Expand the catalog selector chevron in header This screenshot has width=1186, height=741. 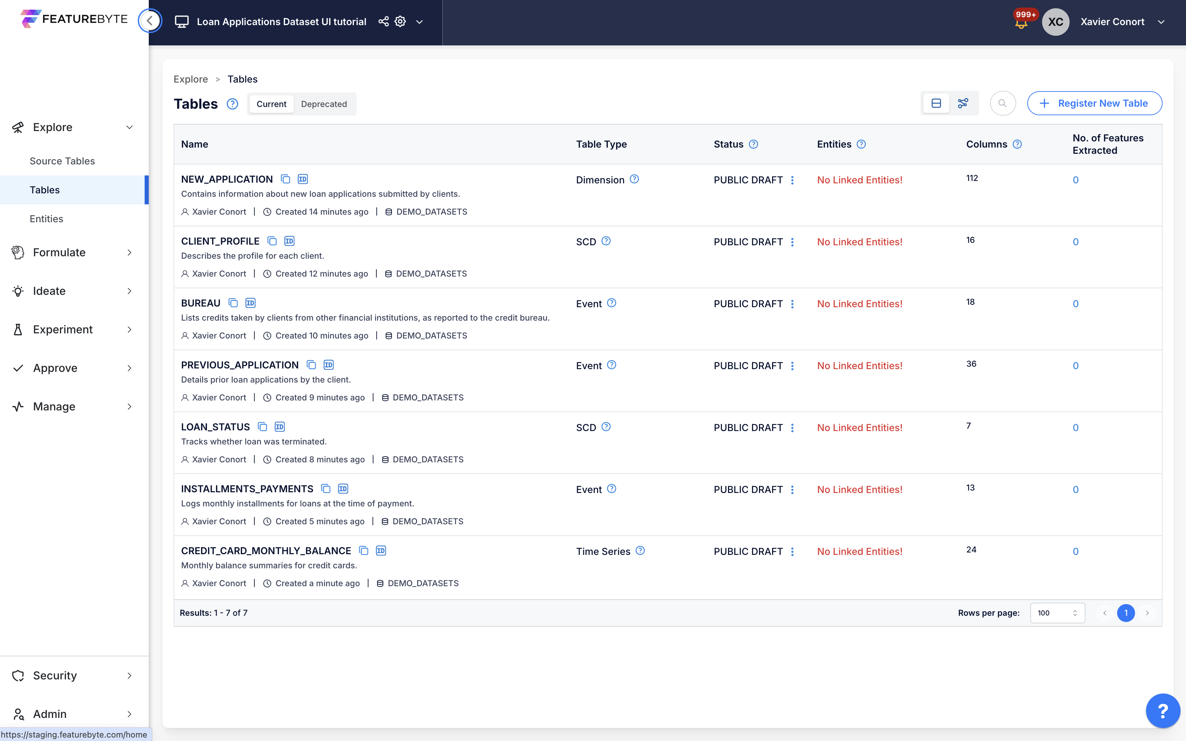(419, 22)
